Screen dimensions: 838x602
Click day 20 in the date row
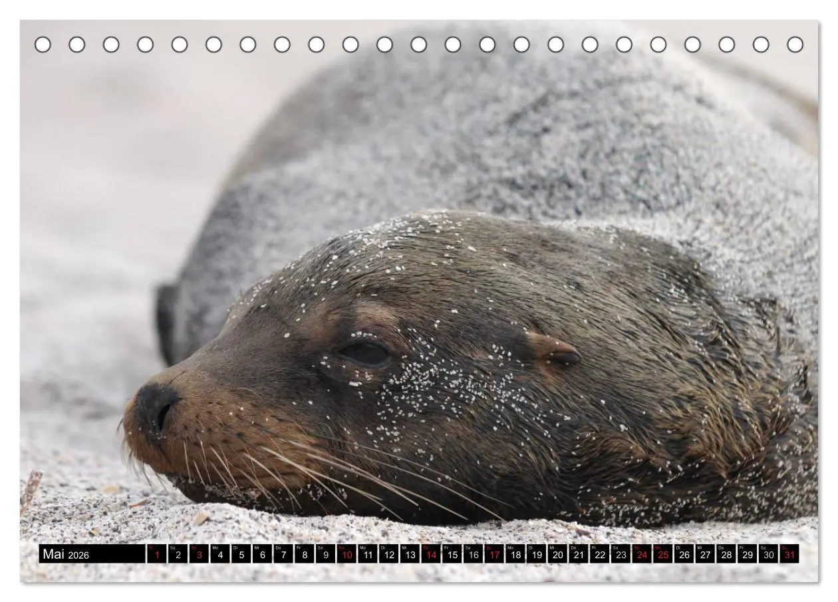[x=558, y=553]
